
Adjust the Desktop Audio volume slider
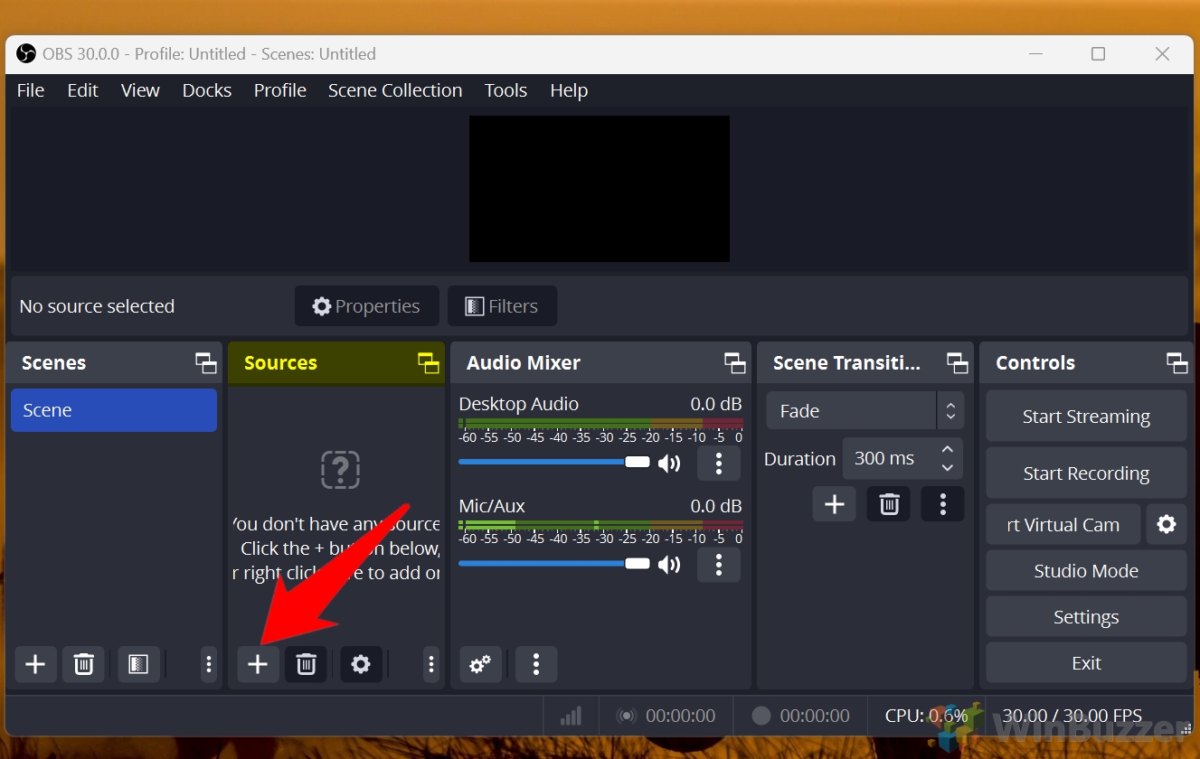pyautogui.click(x=553, y=462)
